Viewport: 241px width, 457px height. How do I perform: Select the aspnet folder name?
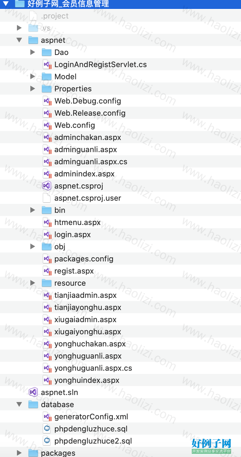pyautogui.click(x=53, y=40)
